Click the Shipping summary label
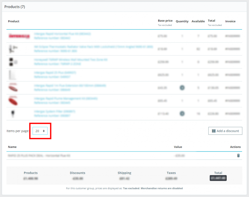This screenshot has width=249, height=197. (x=124, y=173)
